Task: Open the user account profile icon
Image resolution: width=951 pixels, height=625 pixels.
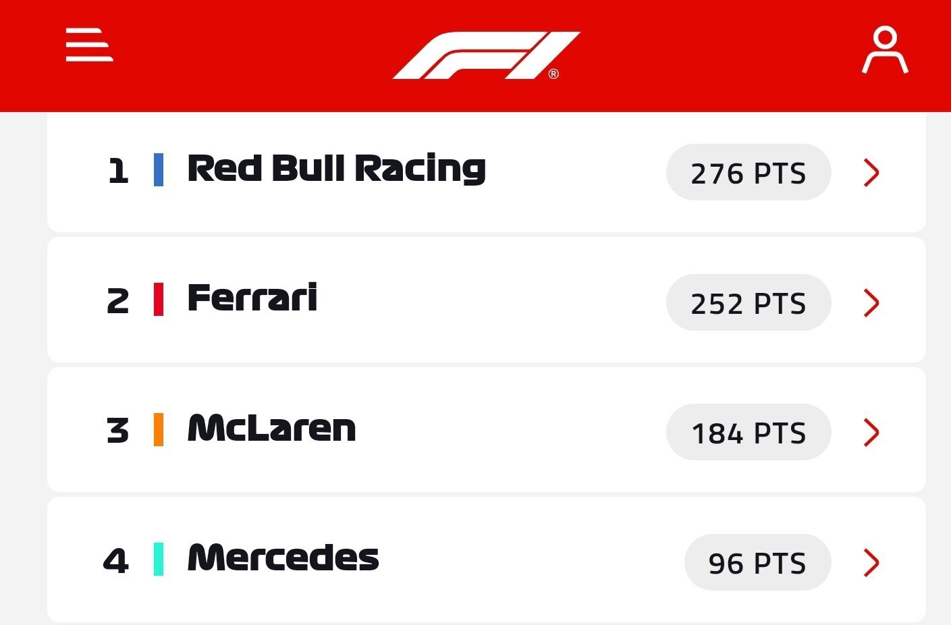Action: [885, 50]
